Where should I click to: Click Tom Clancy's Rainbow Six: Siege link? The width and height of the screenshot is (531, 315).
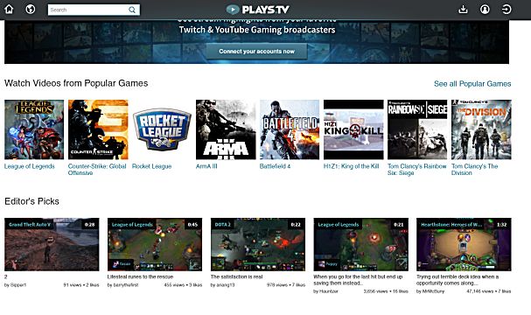pyautogui.click(x=417, y=170)
